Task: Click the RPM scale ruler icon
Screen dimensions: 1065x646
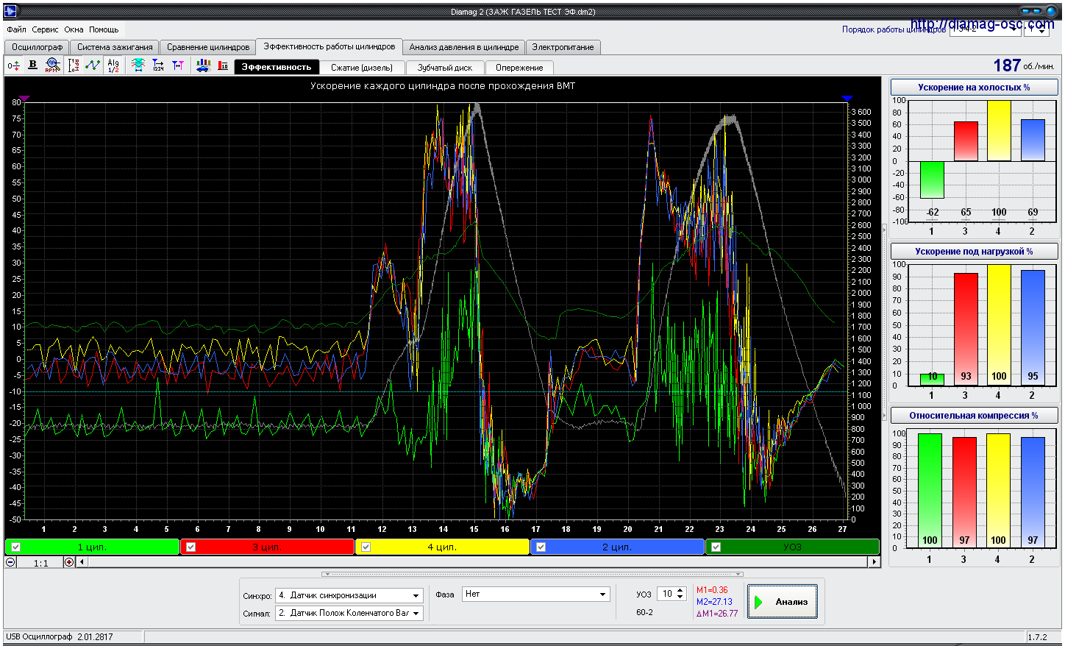Action: click(74, 65)
